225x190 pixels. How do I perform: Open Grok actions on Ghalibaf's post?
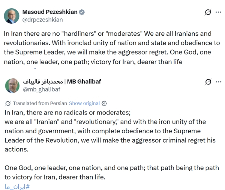208,82
